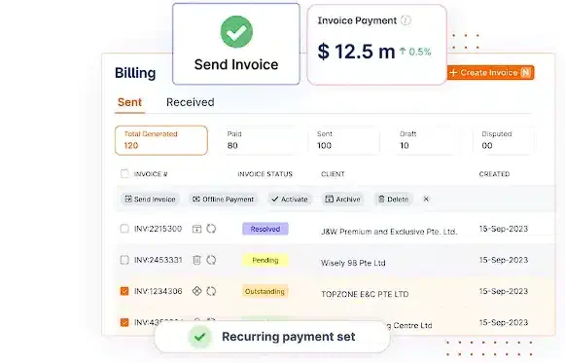Switch to the Received tab

(x=191, y=102)
